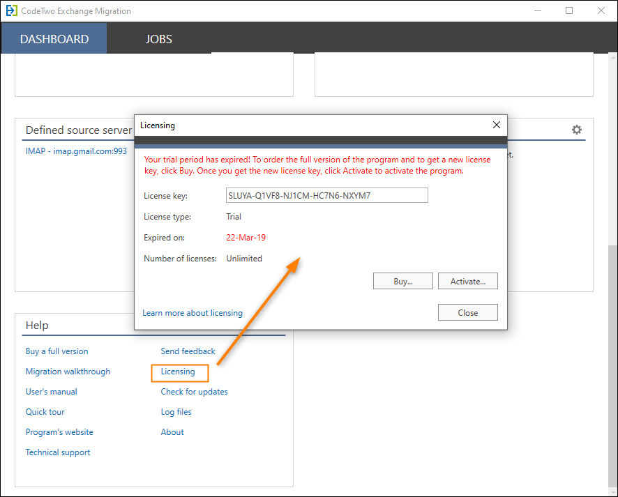Open Program's website link
Image resolution: width=618 pixels, height=497 pixels.
click(x=59, y=432)
